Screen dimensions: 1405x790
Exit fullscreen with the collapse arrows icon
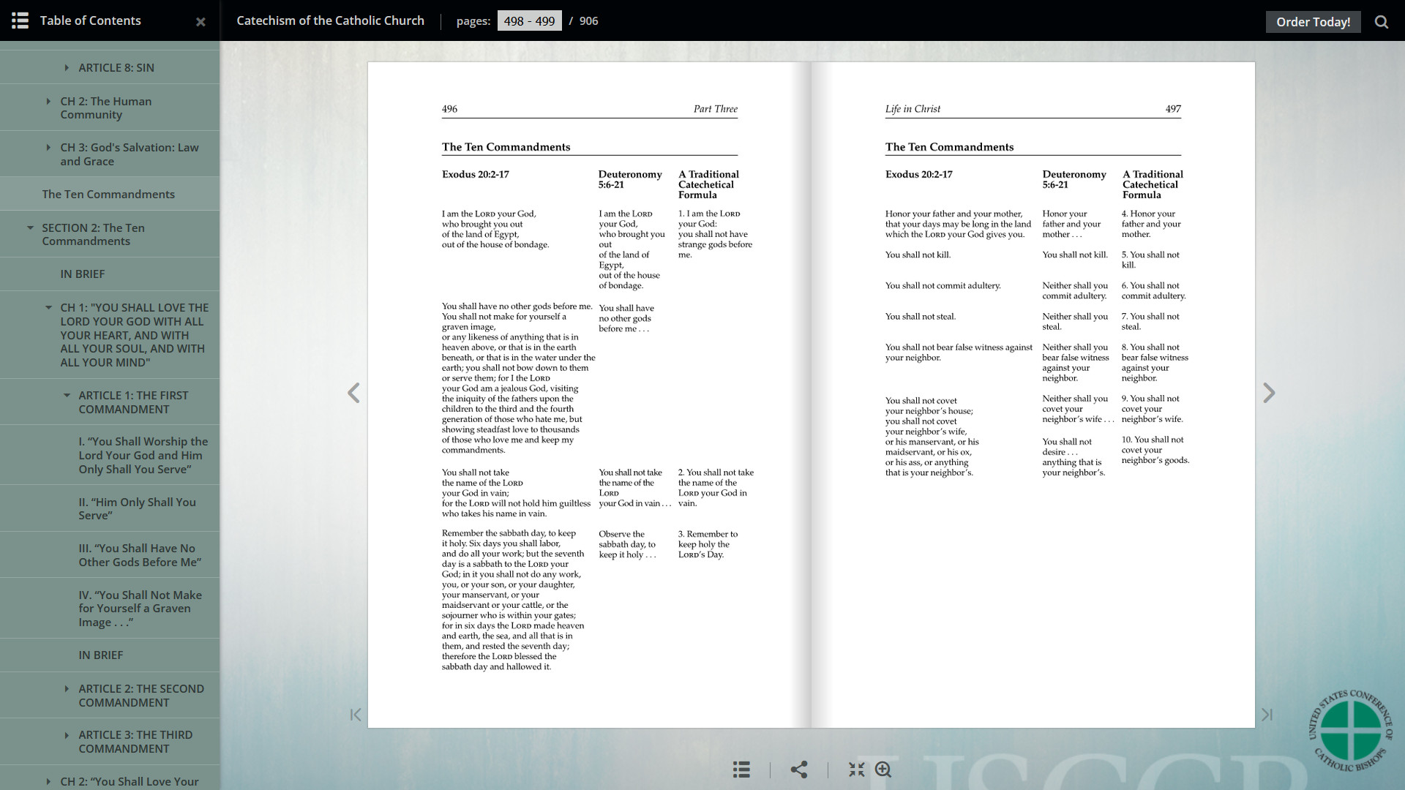tap(856, 770)
